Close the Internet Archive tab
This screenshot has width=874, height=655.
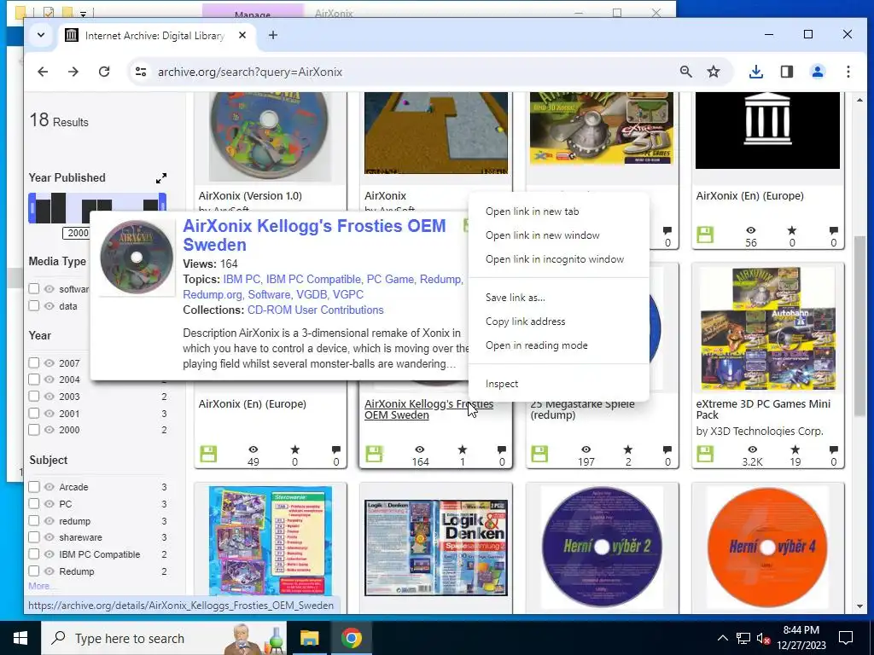click(x=242, y=35)
